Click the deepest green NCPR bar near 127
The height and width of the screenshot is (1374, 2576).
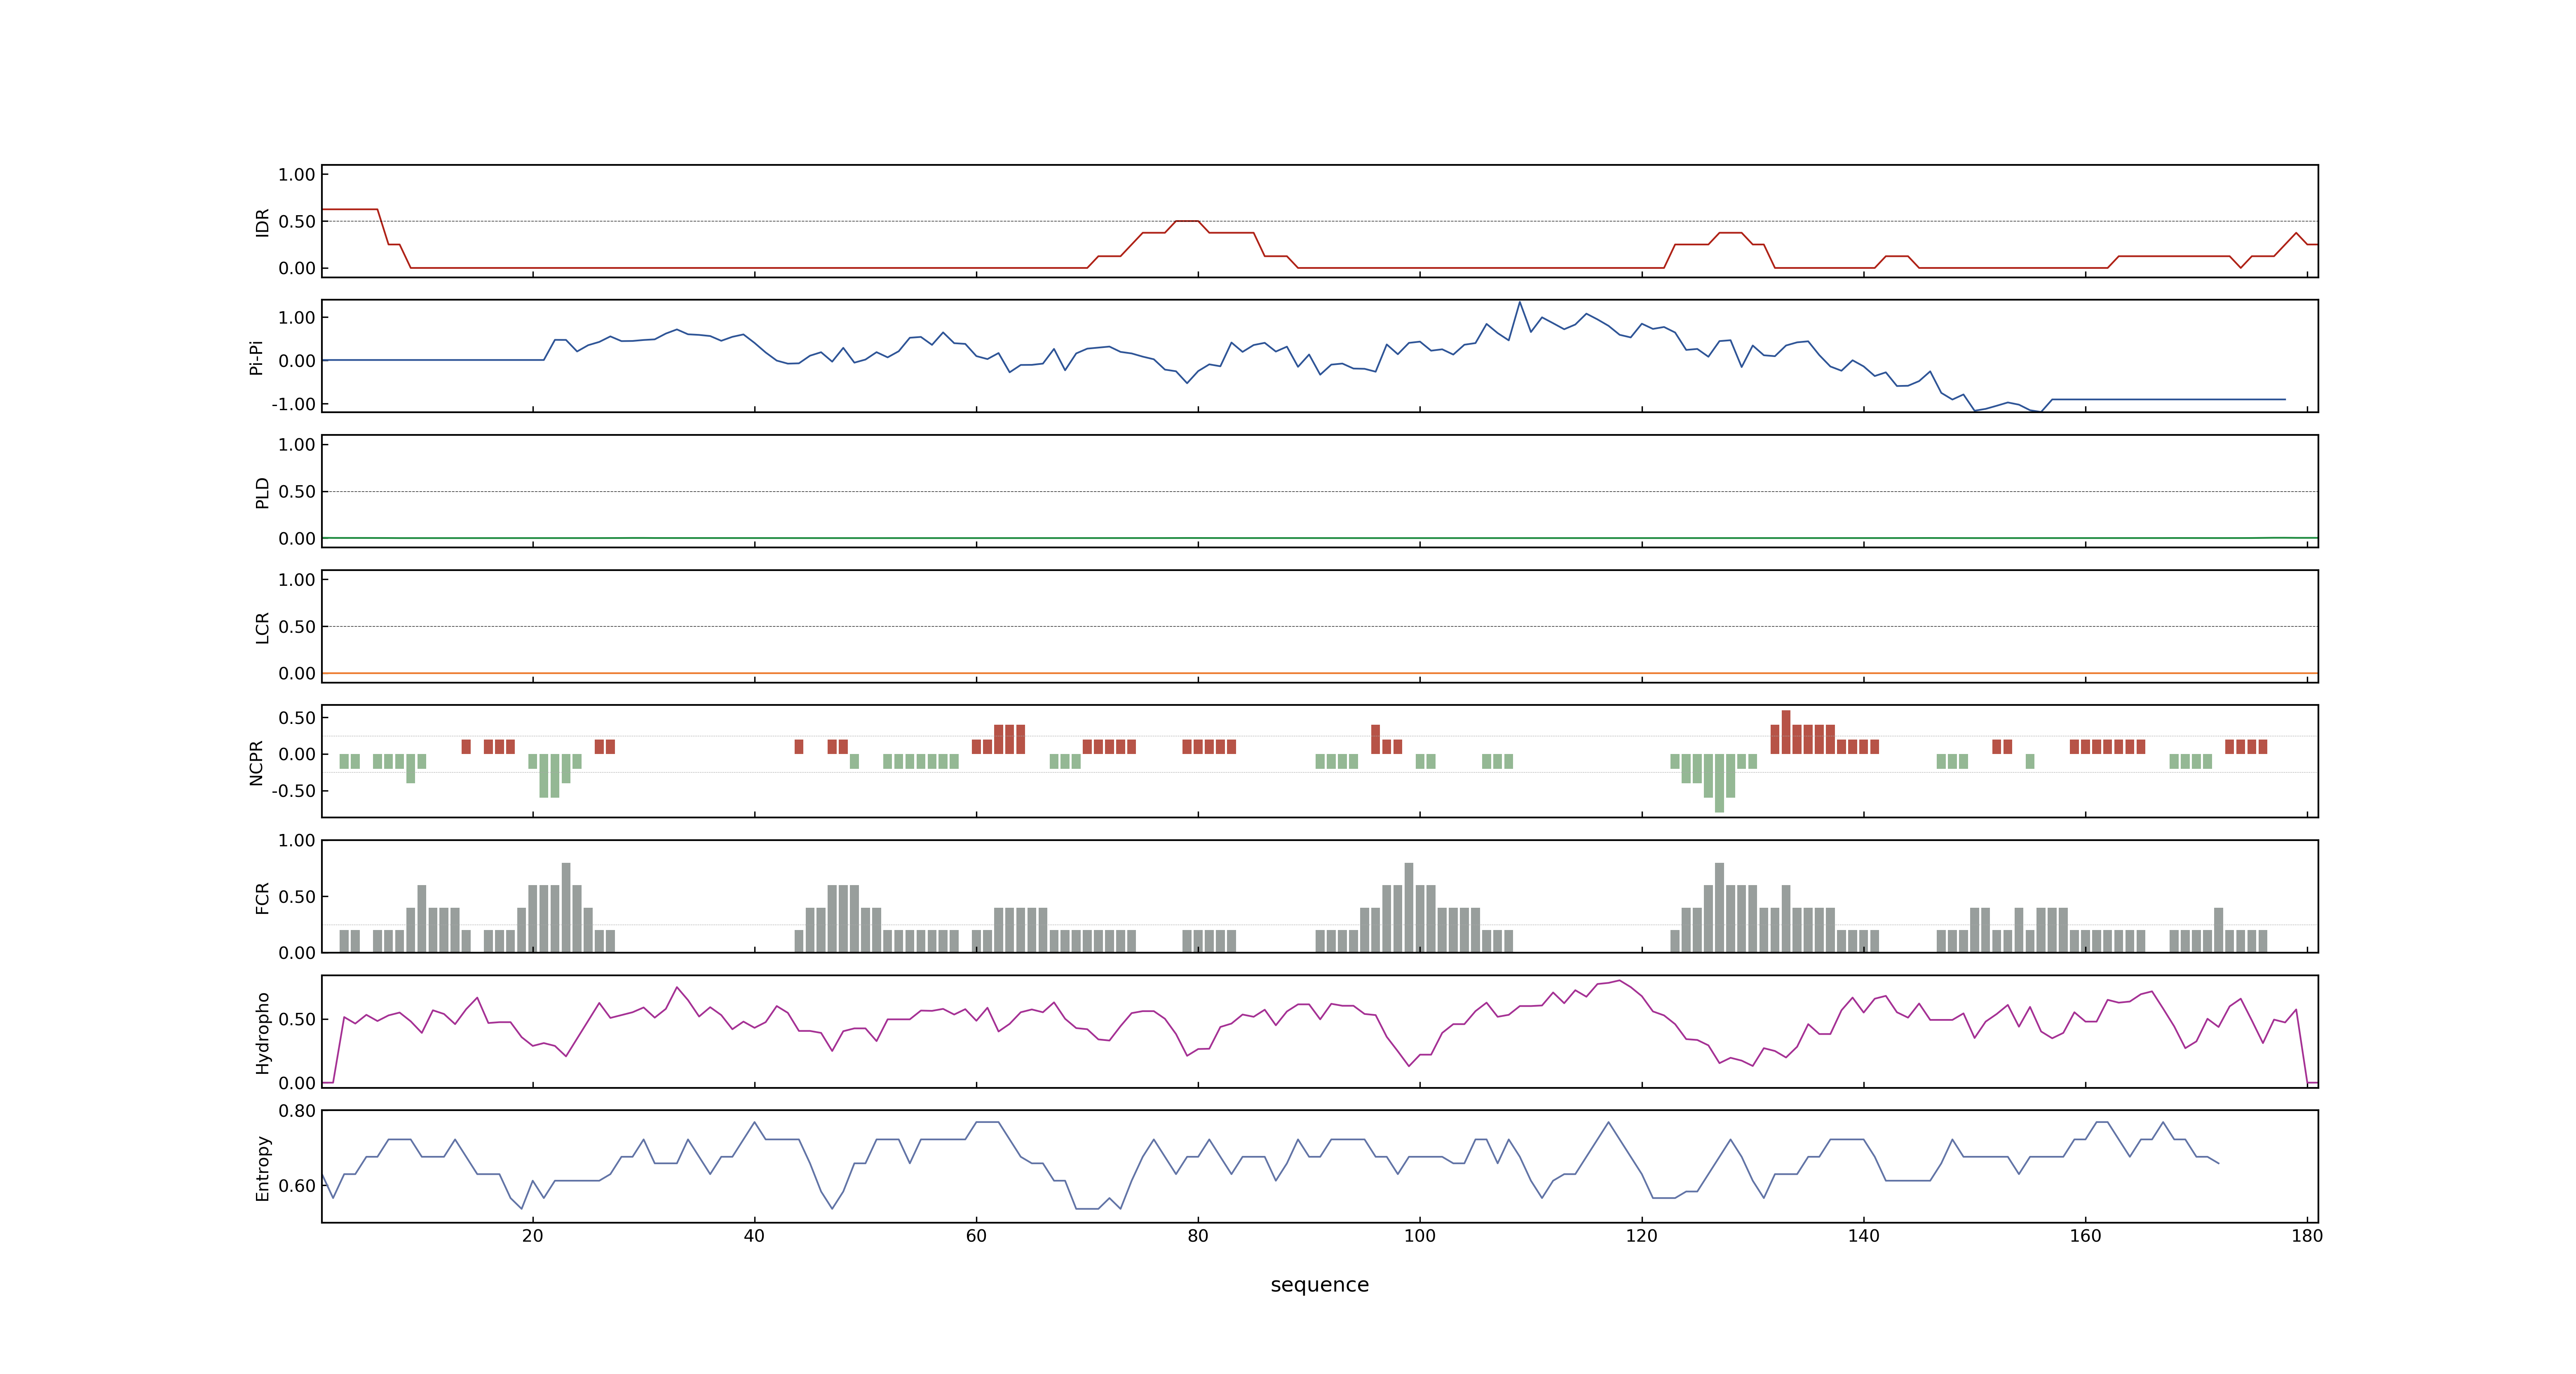pyautogui.click(x=1719, y=783)
